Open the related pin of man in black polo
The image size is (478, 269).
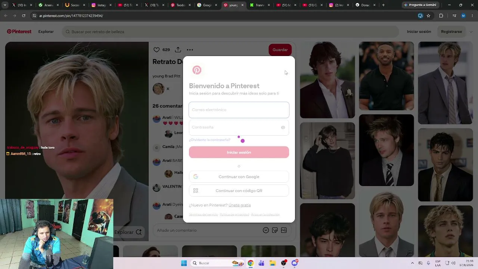[387, 76]
